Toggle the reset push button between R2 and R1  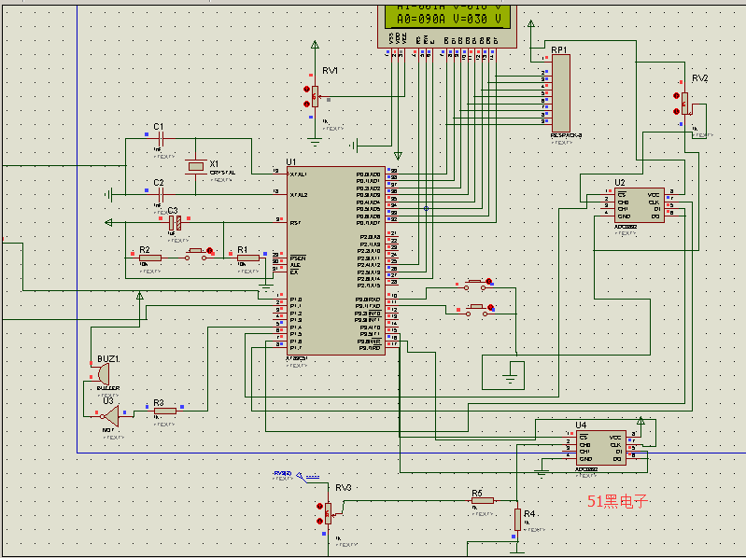click(198, 254)
